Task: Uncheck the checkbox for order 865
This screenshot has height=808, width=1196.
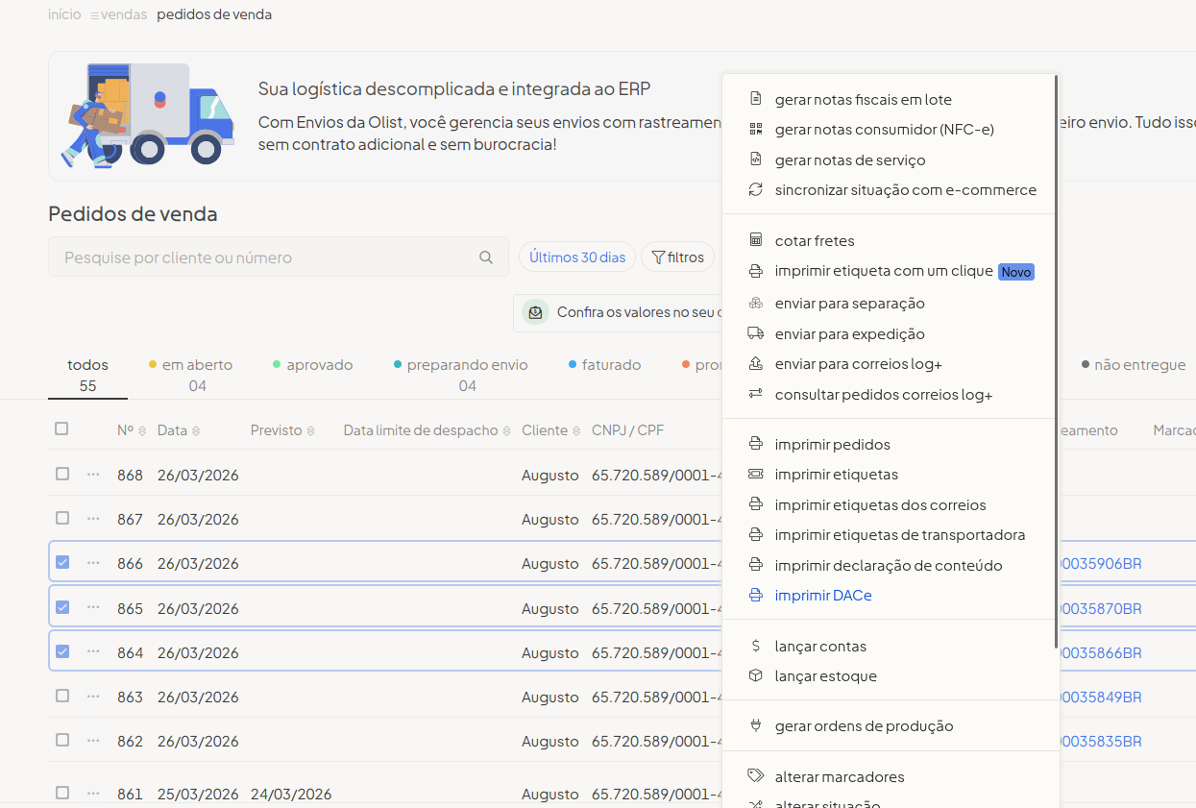Action: click(x=62, y=607)
